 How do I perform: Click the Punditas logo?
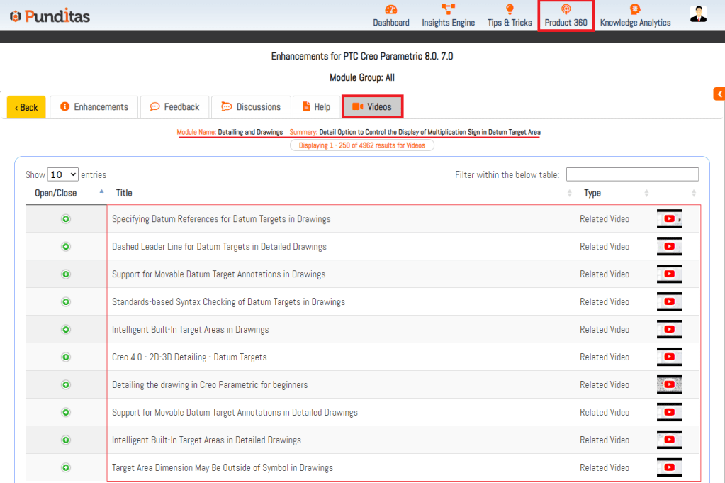point(50,16)
